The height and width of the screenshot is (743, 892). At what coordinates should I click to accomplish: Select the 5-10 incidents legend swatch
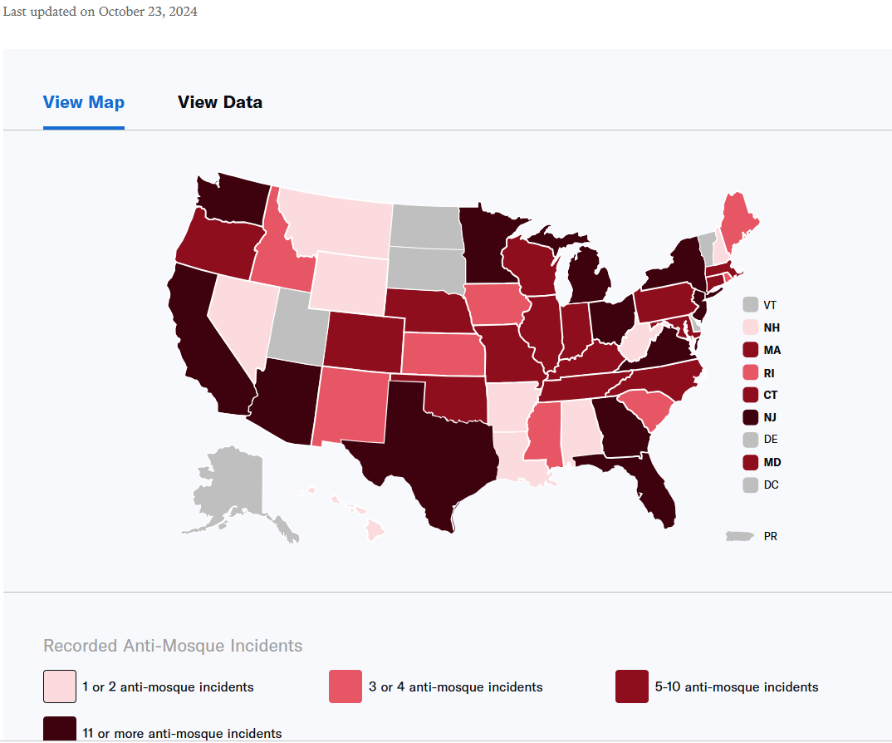pyautogui.click(x=632, y=686)
